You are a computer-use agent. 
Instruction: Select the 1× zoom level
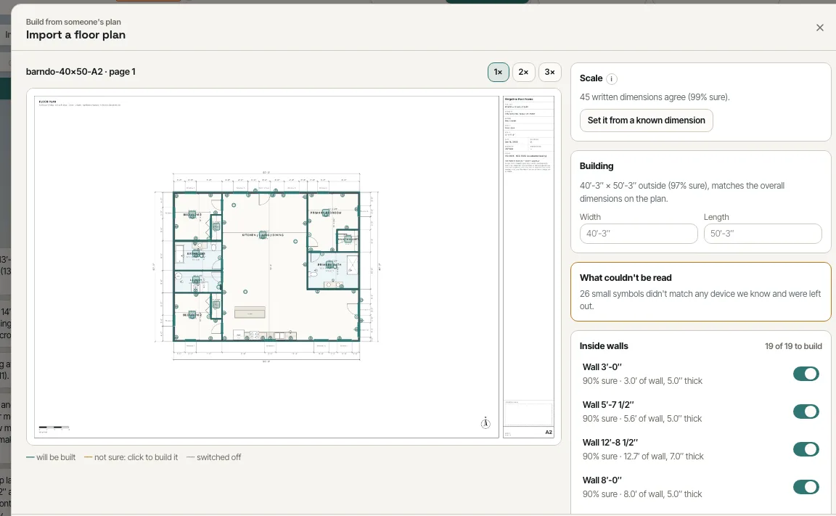tap(498, 72)
